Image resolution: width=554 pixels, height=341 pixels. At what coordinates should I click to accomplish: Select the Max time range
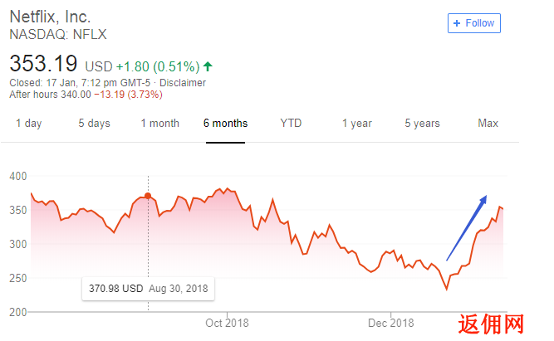pos(488,123)
